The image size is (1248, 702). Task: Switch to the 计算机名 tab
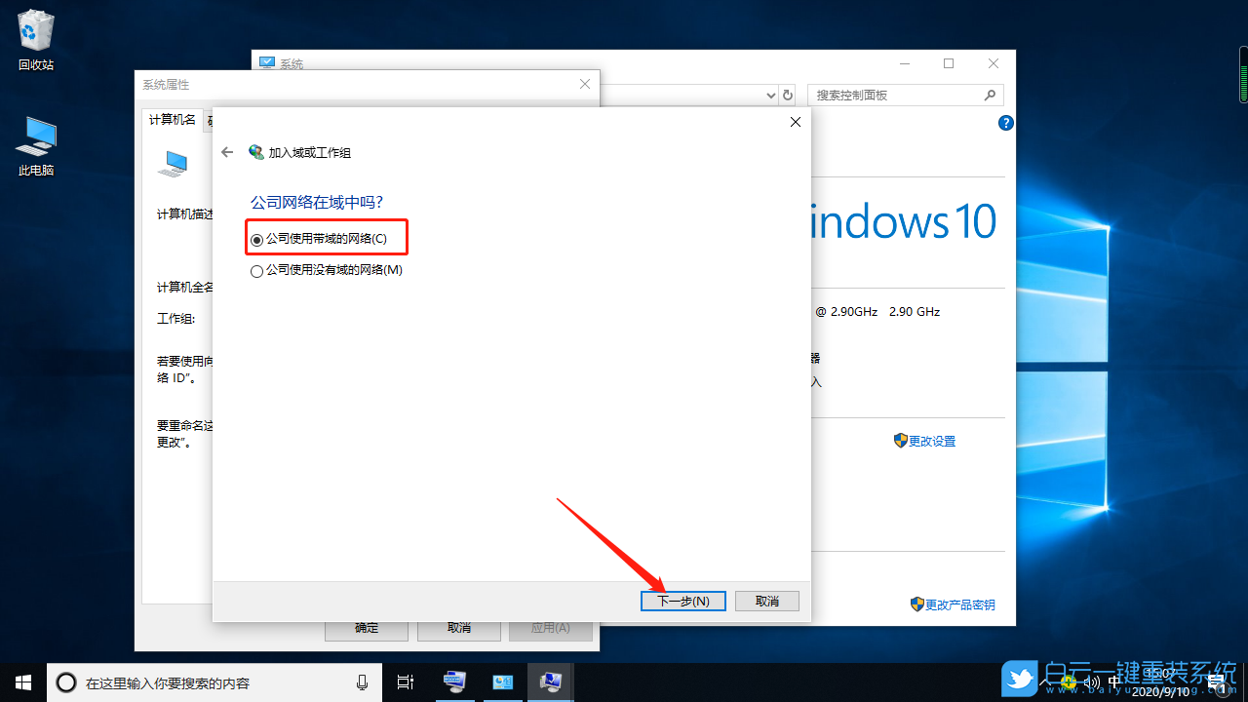173,119
